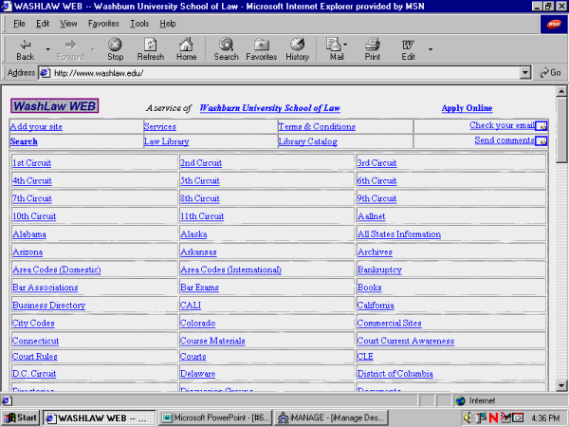Open the Windows Start button
This screenshot has width=569, height=427.
click(x=21, y=417)
